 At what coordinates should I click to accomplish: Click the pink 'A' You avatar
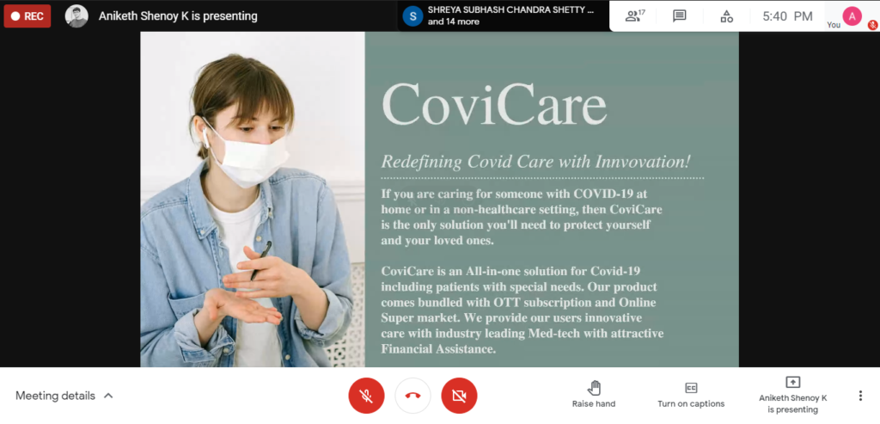[852, 16]
